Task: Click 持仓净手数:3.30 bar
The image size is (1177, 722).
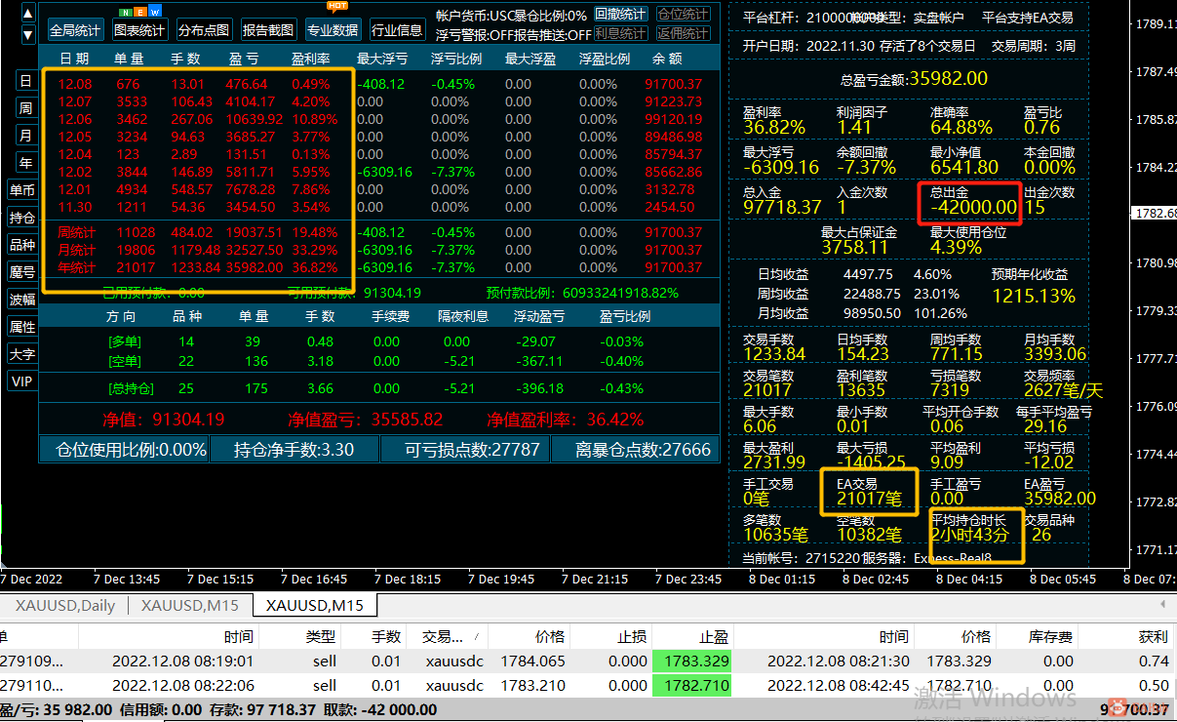Action: coord(294,450)
